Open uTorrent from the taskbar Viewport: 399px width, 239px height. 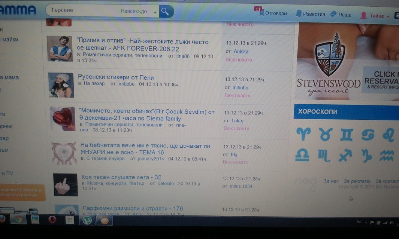point(87,220)
